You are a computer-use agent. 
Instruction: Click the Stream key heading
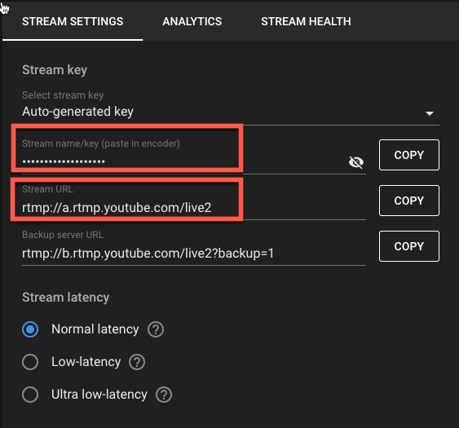[x=55, y=70]
